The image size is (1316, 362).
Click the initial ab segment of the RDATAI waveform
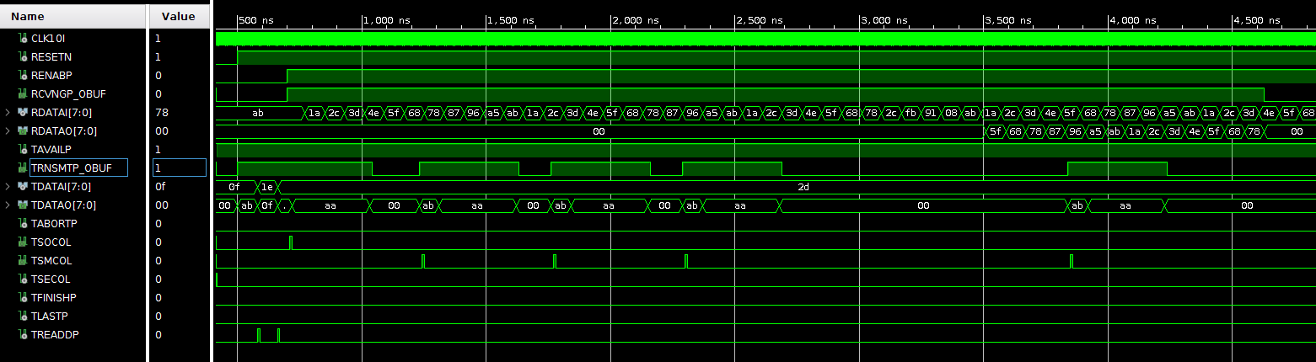pos(258,113)
